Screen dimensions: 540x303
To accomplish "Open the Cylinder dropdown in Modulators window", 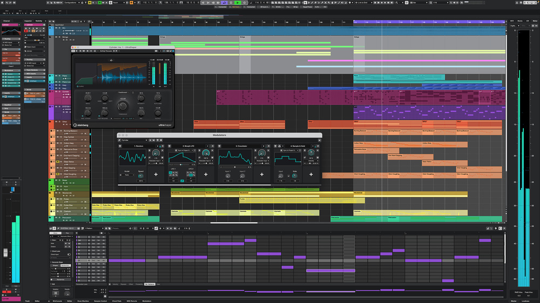I will pos(135,140).
